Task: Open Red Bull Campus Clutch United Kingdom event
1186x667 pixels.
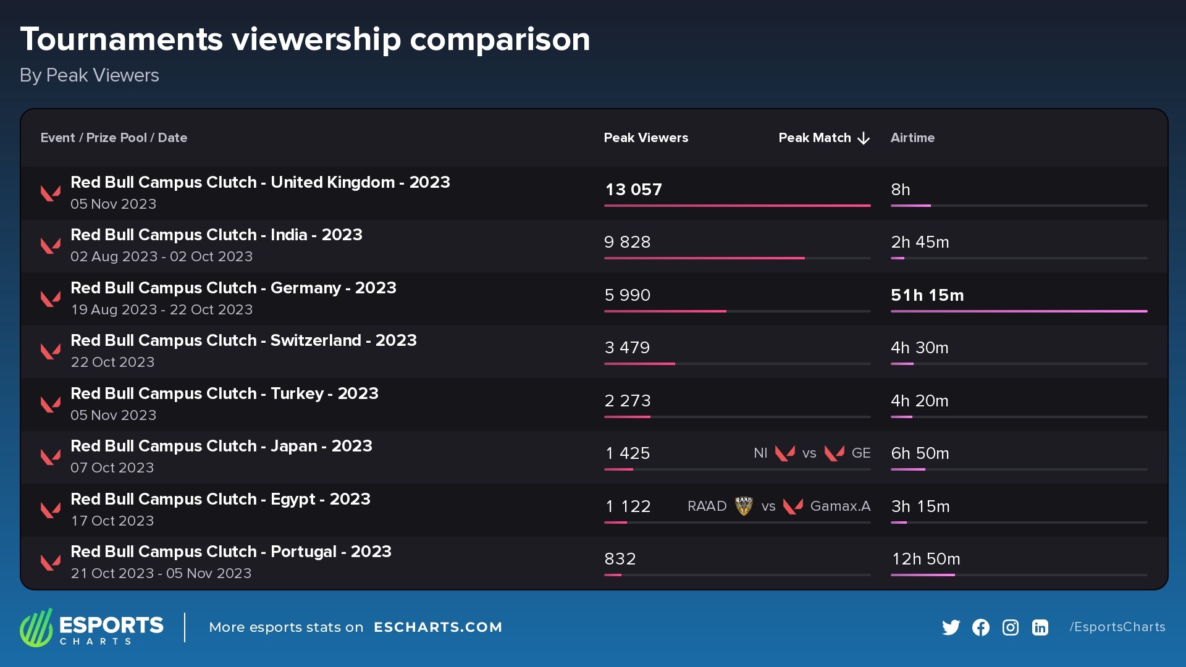Action: click(x=260, y=182)
